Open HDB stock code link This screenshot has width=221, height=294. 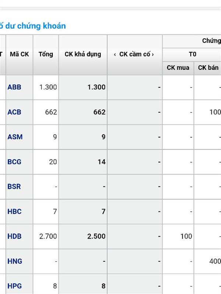(x=14, y=236)
